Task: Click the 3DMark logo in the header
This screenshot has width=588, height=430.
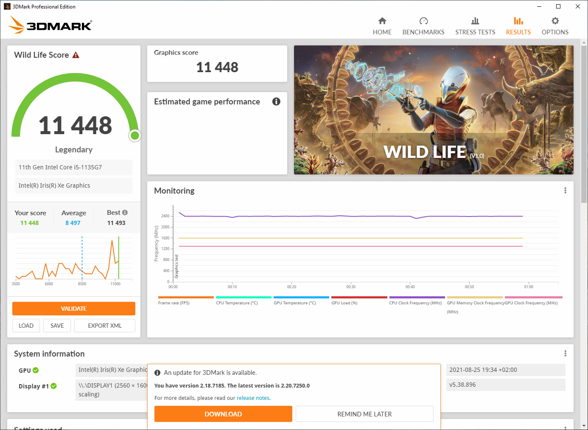Action: pyautogui.click(x=50, y=25)
